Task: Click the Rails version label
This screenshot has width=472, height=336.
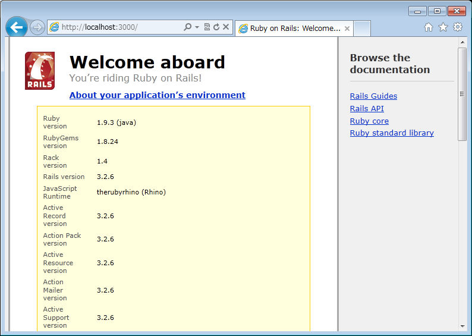Action: pos(64,177)
